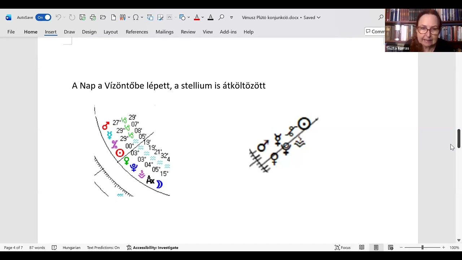Screen dimensions: 462x260
Task: Click the Print Preview icon
Action: tap(93, 17)
